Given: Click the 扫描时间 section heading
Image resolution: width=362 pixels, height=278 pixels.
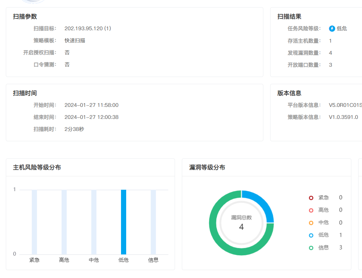Looking at the screenshot, I should coord(25,93).
